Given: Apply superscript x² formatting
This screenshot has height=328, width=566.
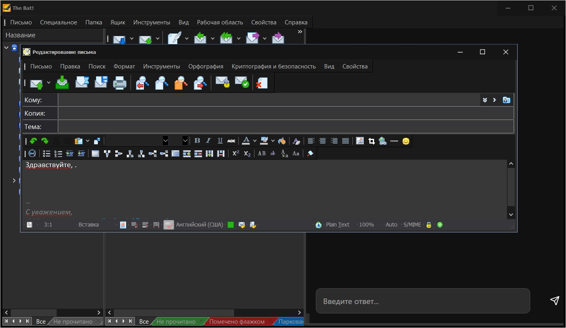Looking at the screenshot, I should click(x=236, y=153).
